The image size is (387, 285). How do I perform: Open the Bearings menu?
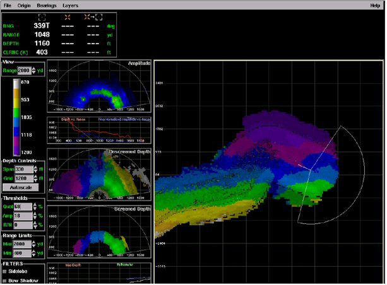pyautogui.click(x=46, y=6)
